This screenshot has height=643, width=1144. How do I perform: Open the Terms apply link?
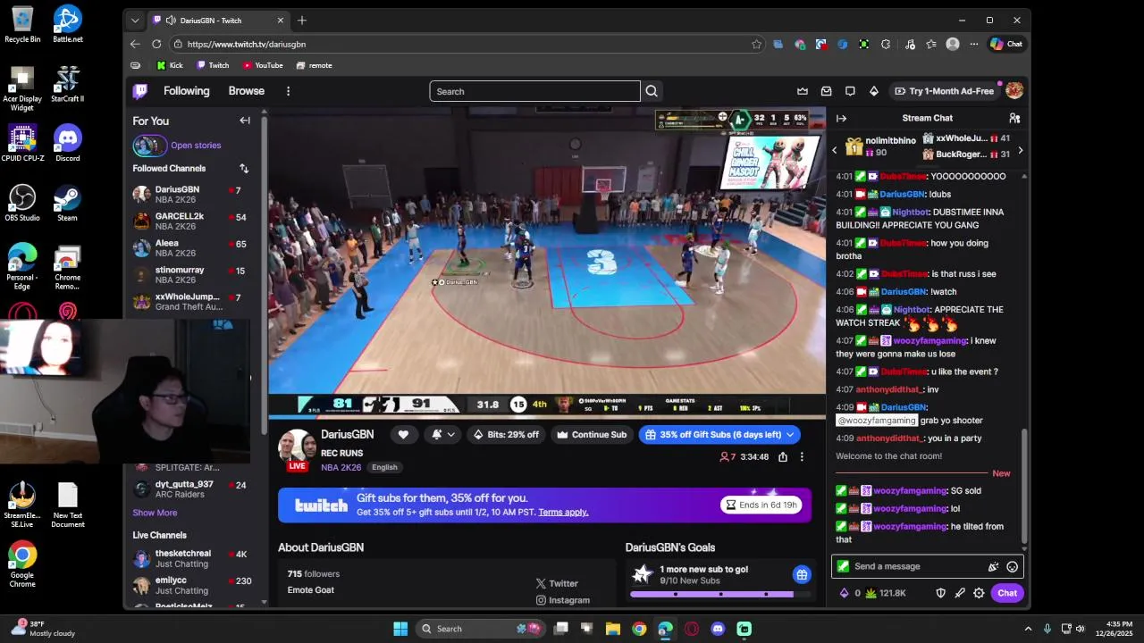pyautogui.click(x=563, y=513)
